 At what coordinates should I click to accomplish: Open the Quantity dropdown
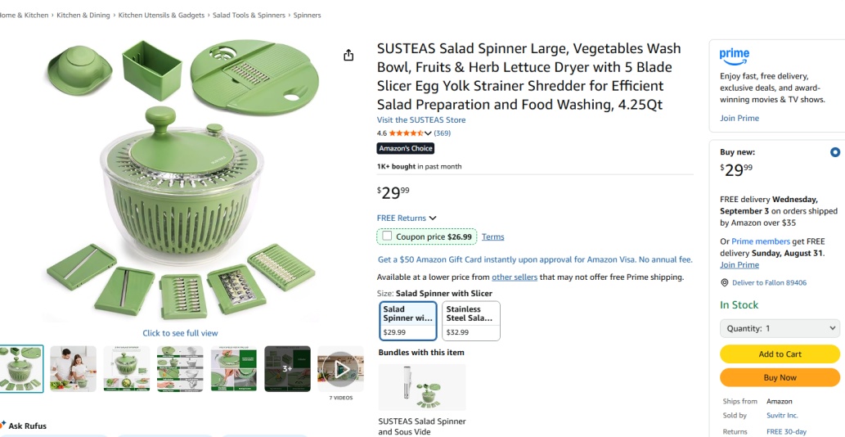pyautogui.click(x=780, y=328)
